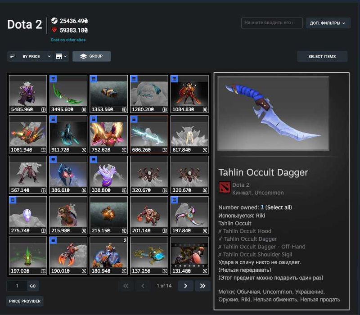Open the Cost on other sites link
The image size is (360, 315).
(x=68, y=40)
